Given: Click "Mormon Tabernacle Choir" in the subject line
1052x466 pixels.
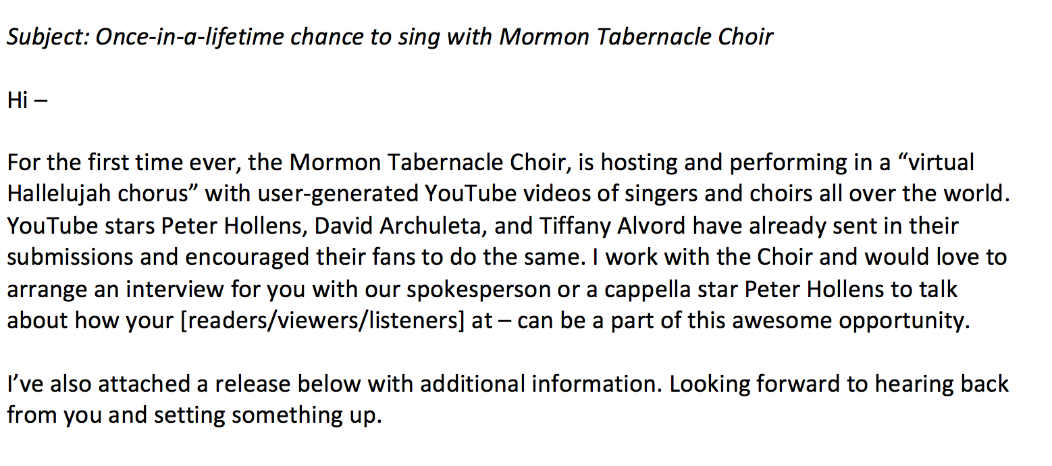Looking at the screenshot, I should [x=636, y=36].
